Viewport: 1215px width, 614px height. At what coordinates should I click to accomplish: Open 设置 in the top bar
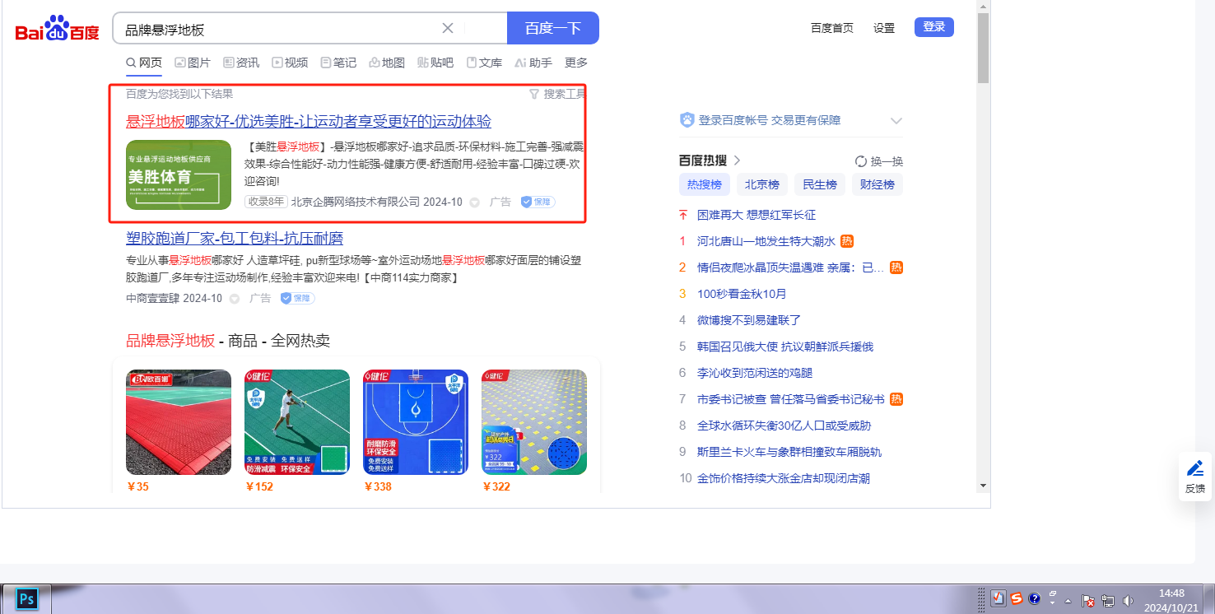coord(884,28)
